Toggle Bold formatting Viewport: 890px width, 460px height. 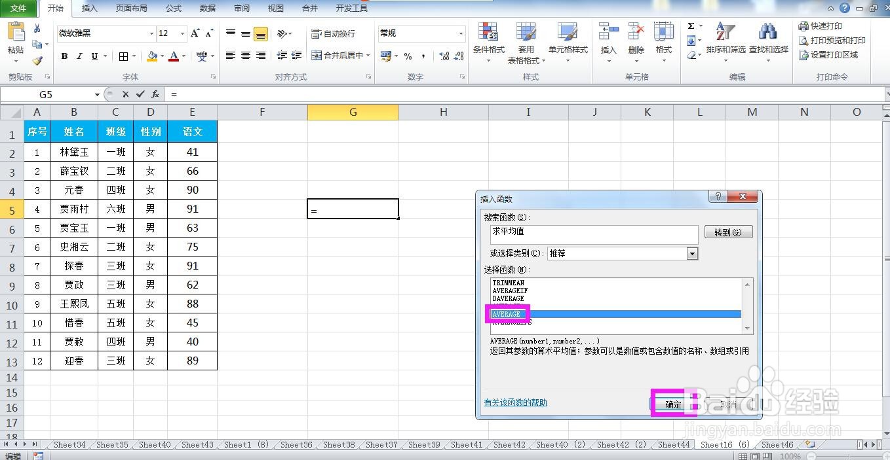click(x=64, y=56)
